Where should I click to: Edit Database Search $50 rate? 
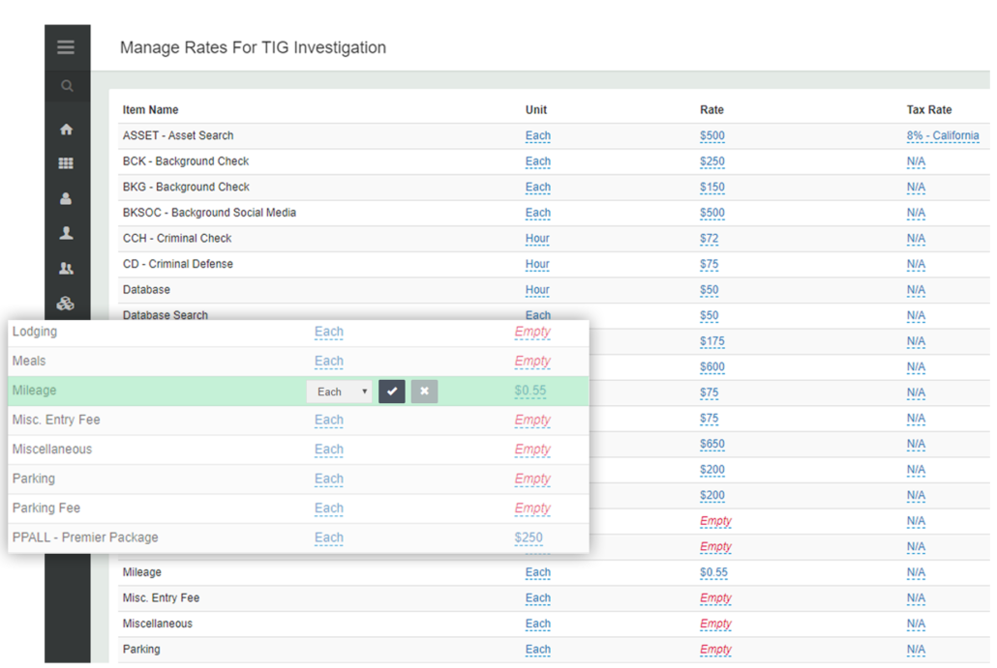coord(709,315)
